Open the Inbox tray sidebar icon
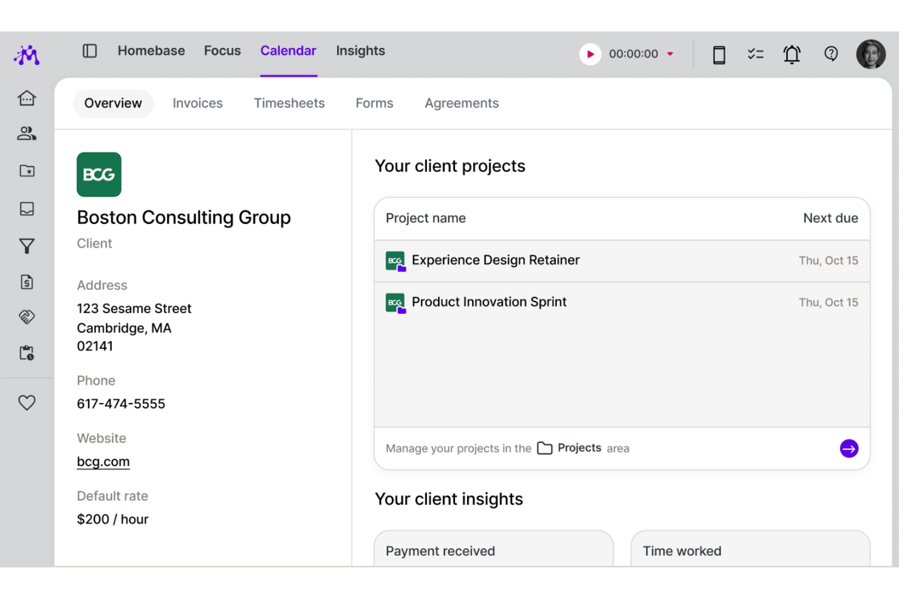The height and width of the screenshot is (599, 899). [27, 209]
